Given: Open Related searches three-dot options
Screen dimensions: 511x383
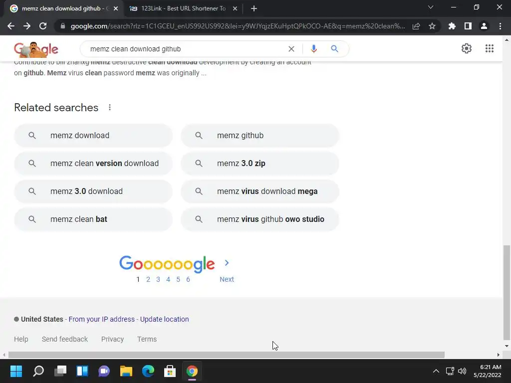Looking at the screenshot, I should (110, 108).
